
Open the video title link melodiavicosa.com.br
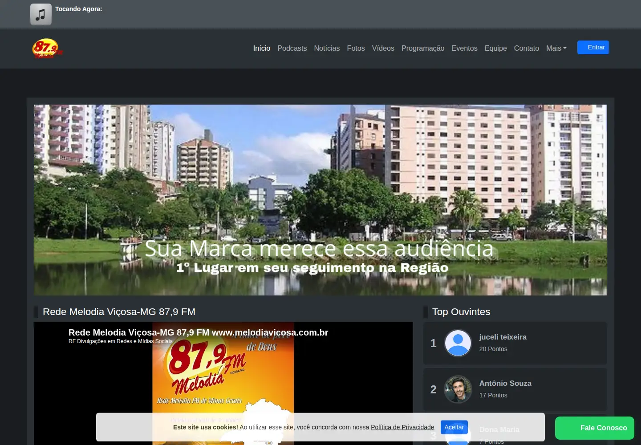198,332
